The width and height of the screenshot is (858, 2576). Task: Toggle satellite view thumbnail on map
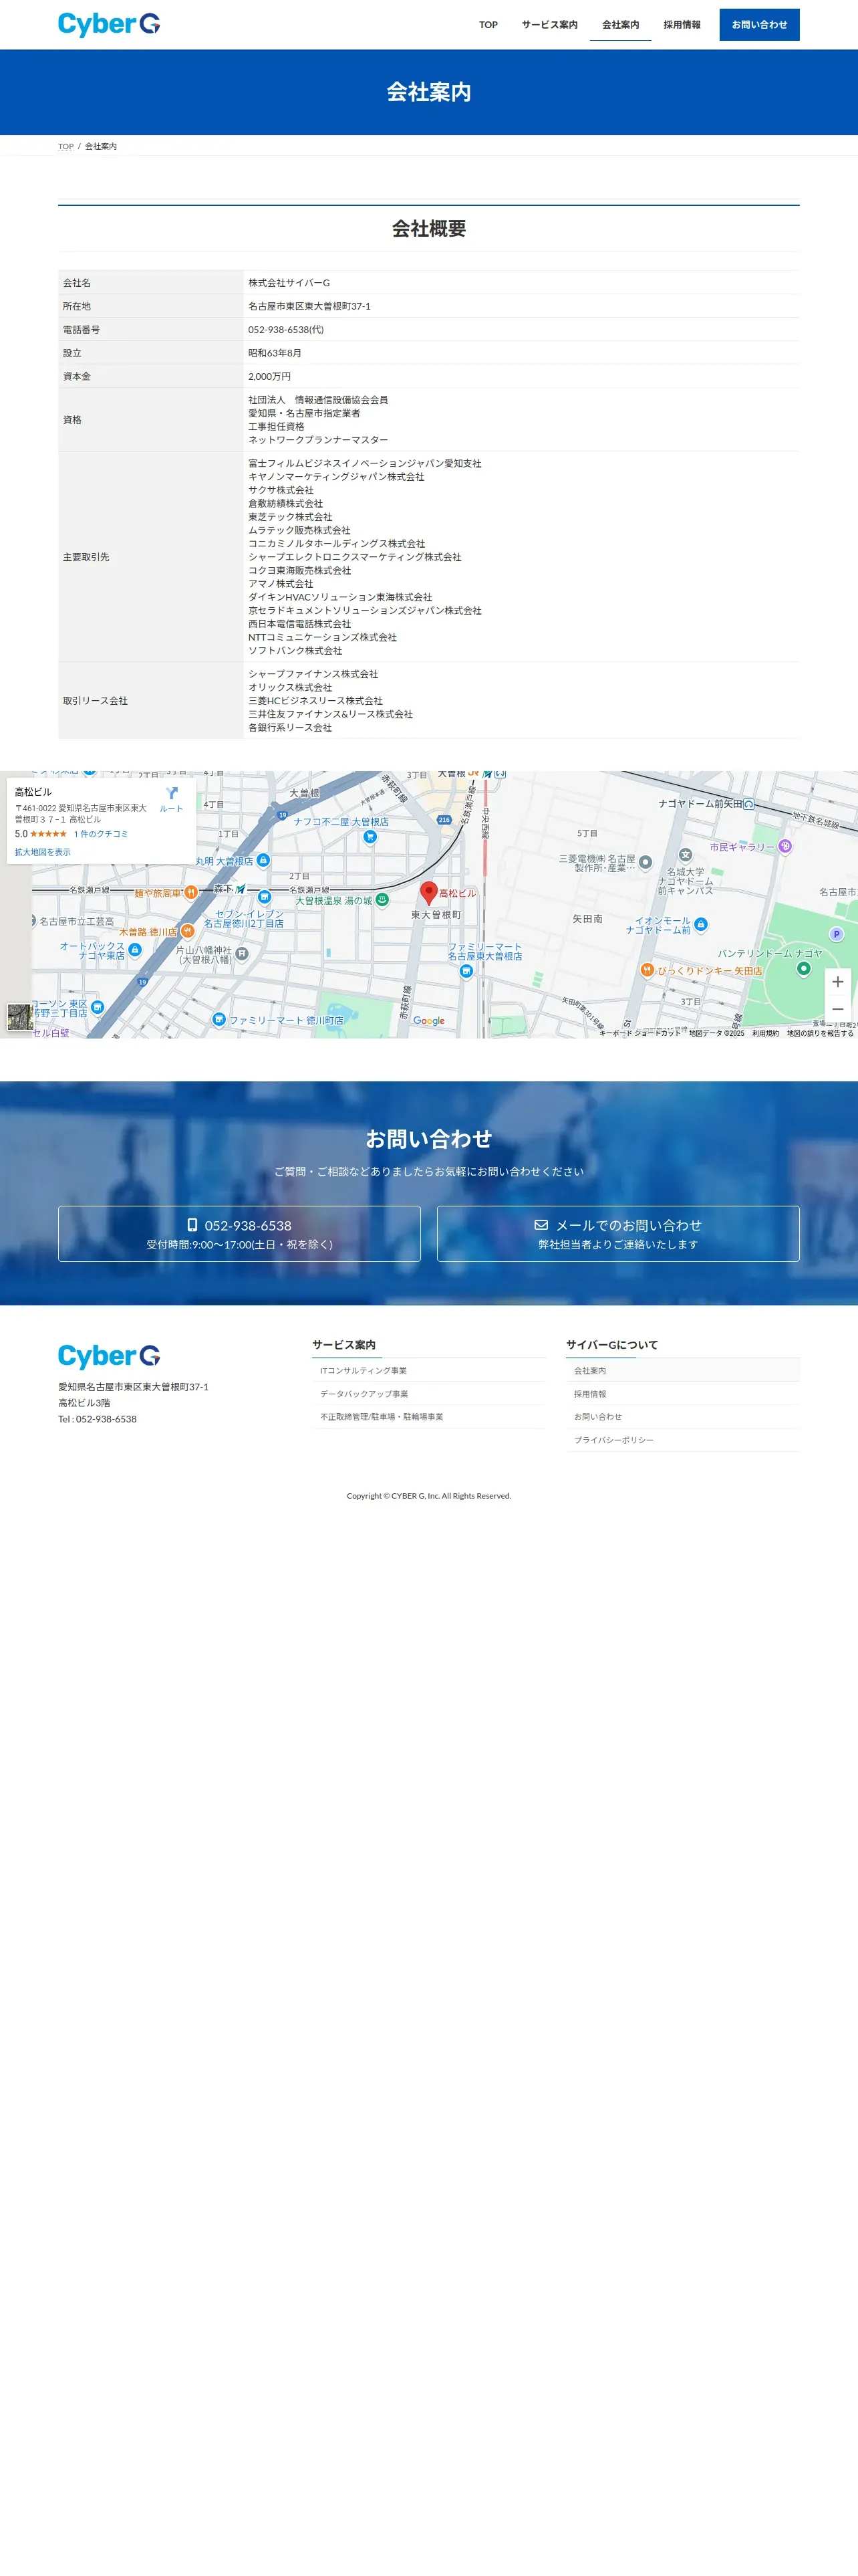19,1017
